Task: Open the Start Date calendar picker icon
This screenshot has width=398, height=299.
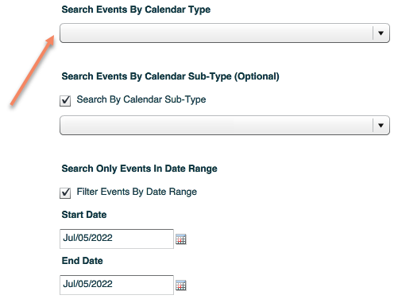Action: pyautogui.click(x=181, y=239)
